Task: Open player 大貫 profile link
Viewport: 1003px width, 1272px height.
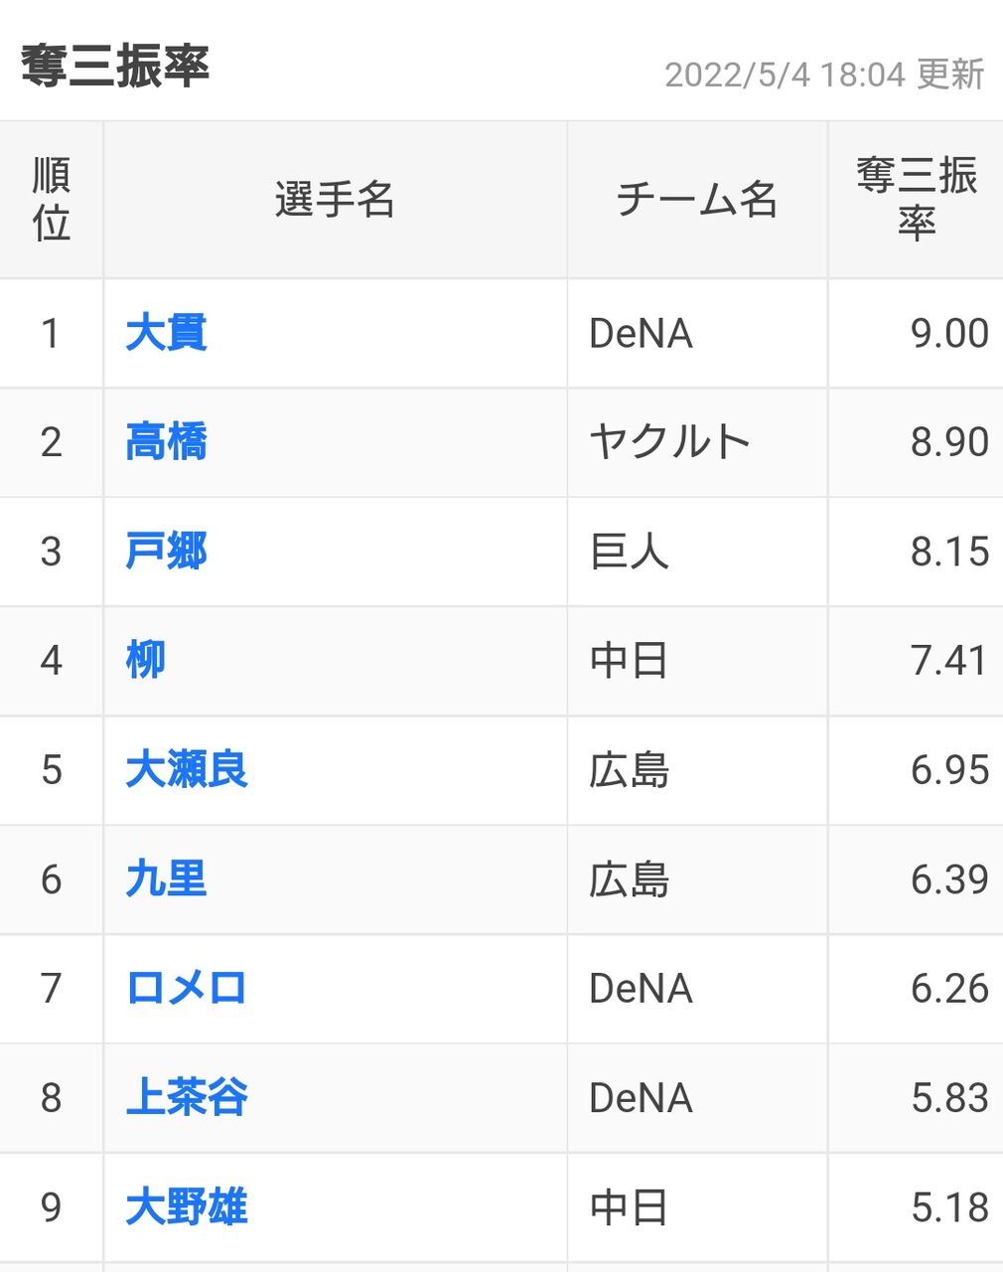Action: (166, 333)
